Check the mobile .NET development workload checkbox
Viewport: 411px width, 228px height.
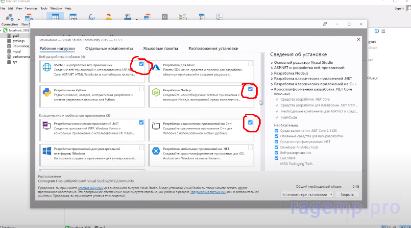(x=250, y=148)
